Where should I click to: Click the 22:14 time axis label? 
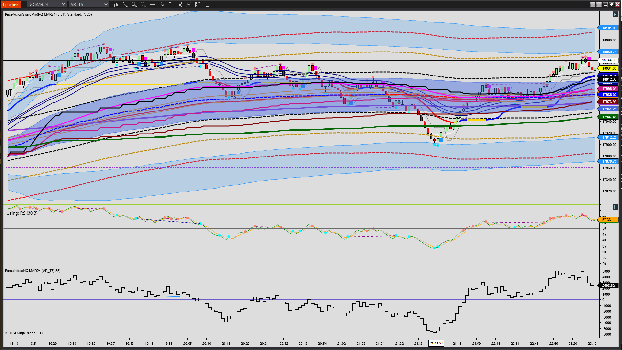[496, 344]
